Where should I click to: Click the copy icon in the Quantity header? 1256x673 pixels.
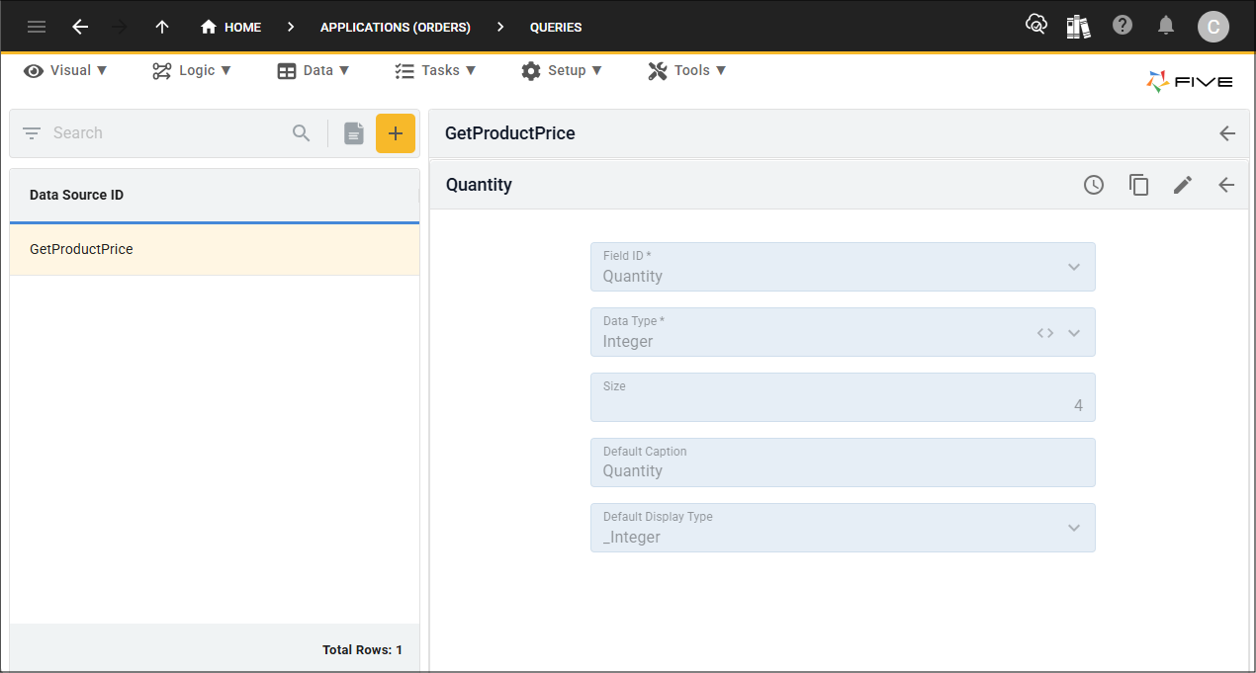tap(1138, 185)
